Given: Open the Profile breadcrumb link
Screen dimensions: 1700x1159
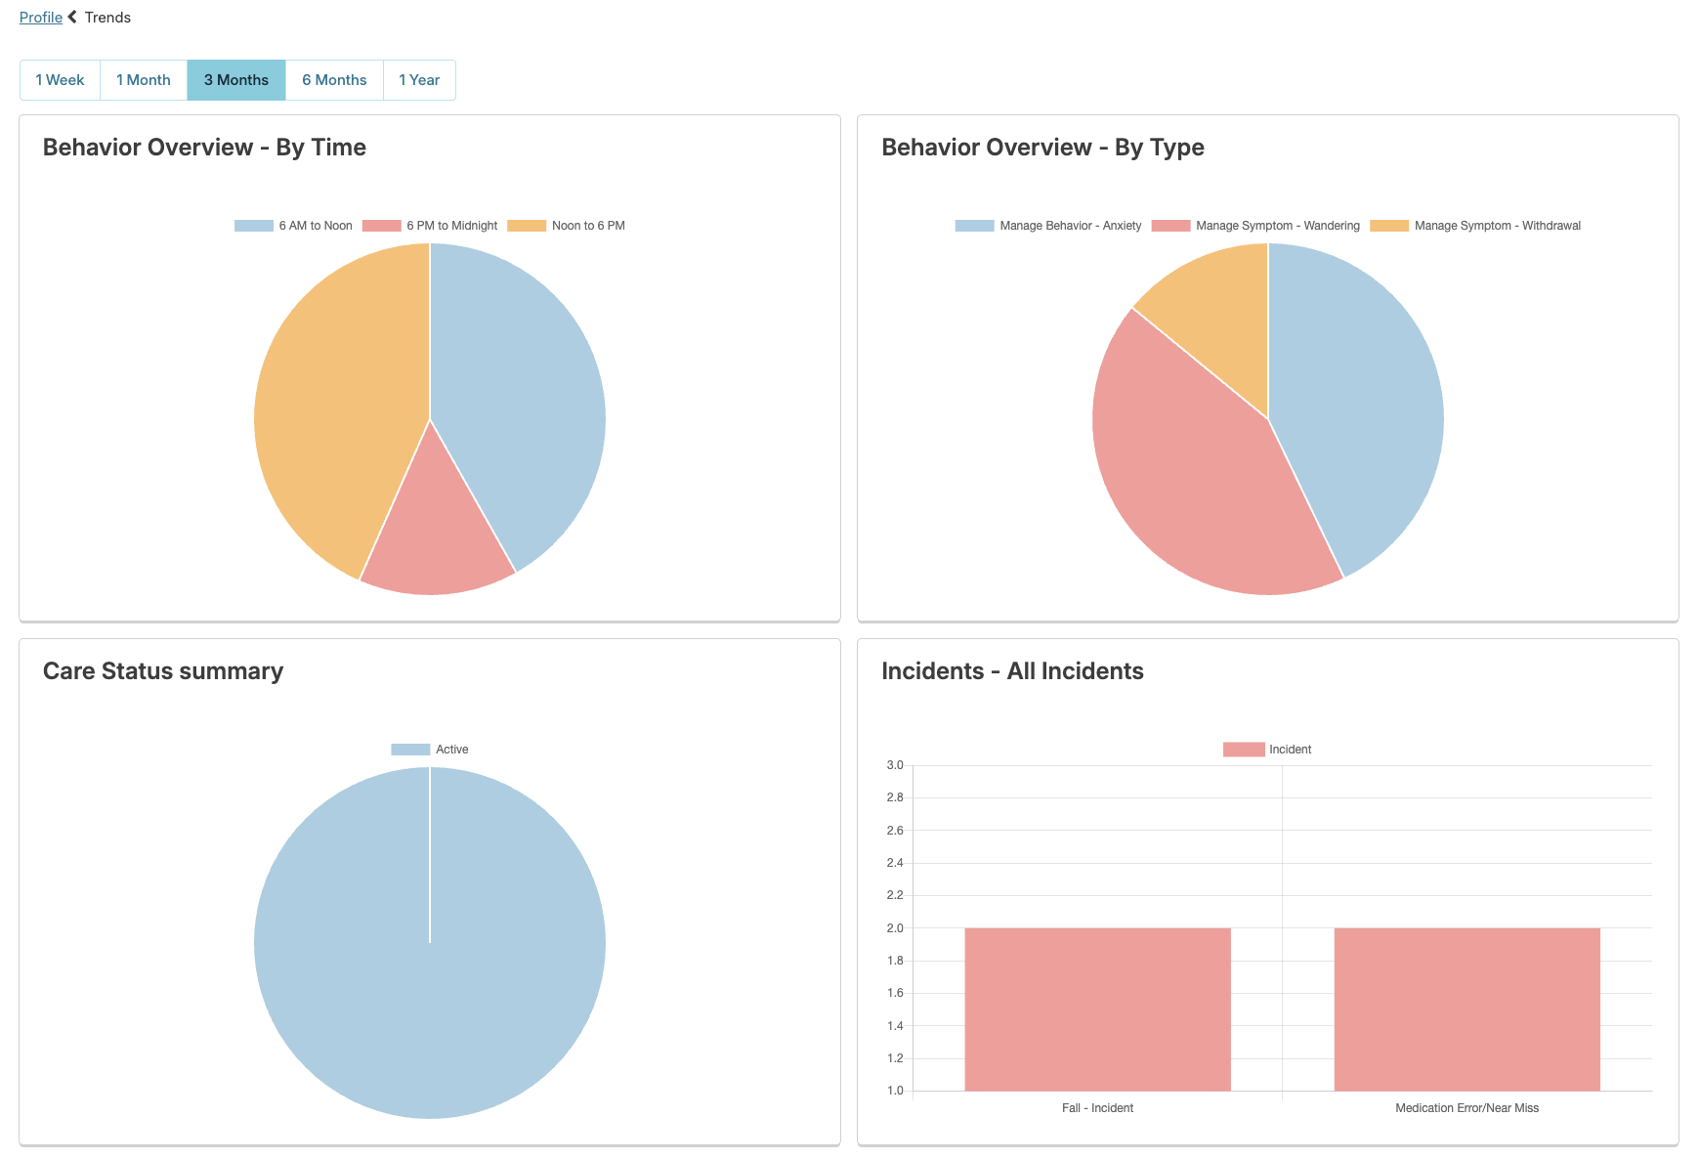Looking at the screenshot, I should click(x=41, y=18).
